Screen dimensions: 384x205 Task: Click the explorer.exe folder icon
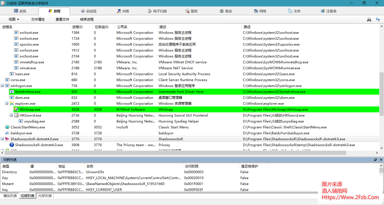12,104
